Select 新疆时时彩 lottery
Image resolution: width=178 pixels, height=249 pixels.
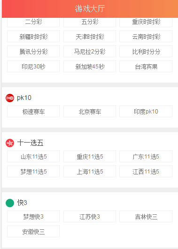click(33, 37)
